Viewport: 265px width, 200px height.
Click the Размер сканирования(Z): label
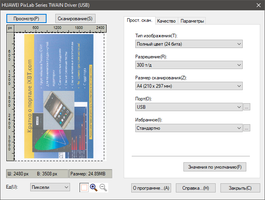pos(161,78)
